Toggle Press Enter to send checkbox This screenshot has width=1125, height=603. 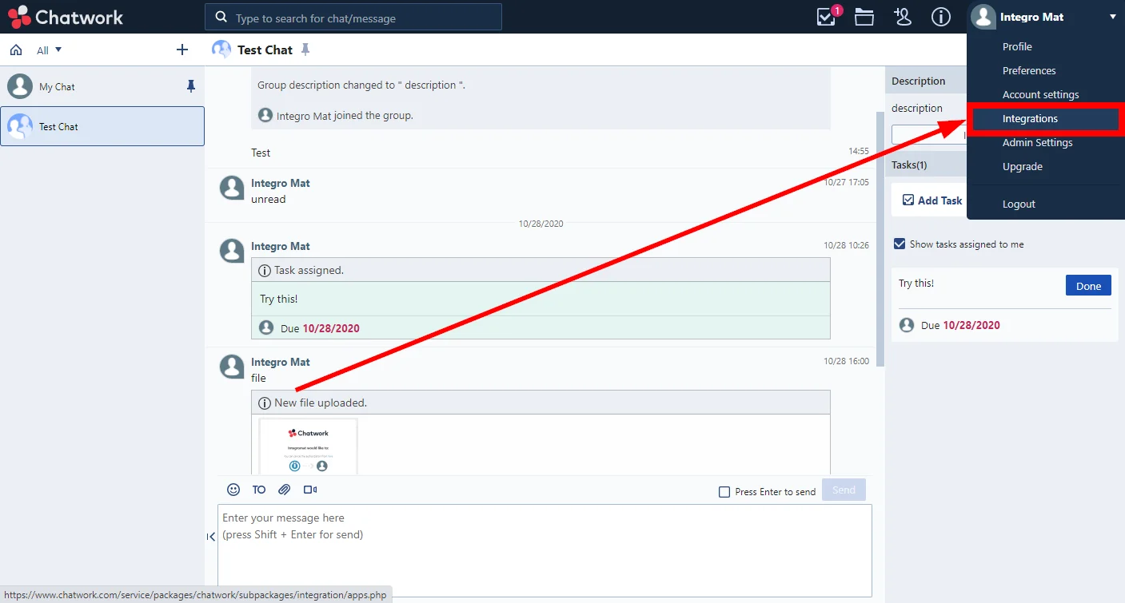724,492
